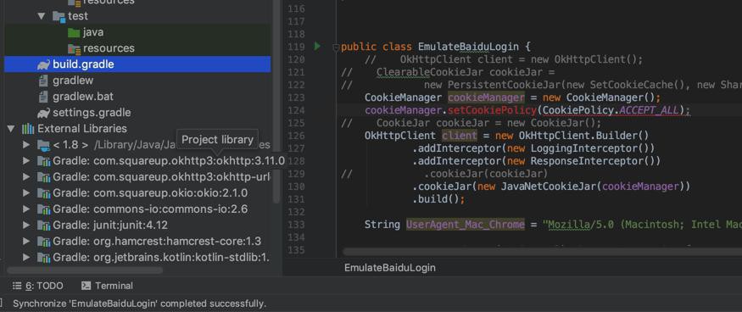Click the test resources folder icon
Viewport: 742px width, 312px height.
74,48
